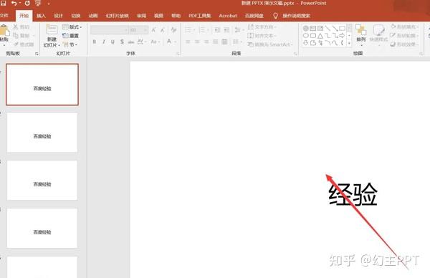Click the increase font size icon
430x278 pixels.
pos(153,30)
